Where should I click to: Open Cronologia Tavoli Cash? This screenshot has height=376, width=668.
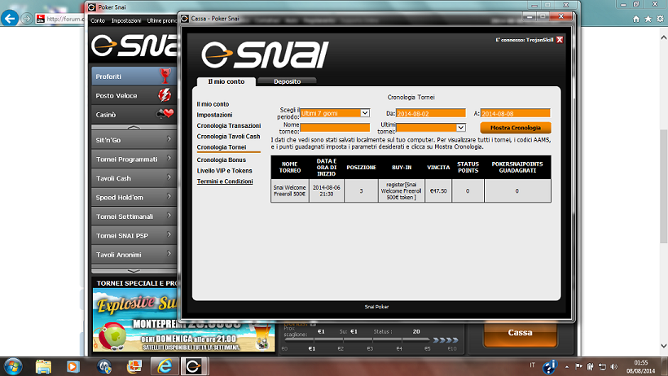[x=228, y=136]
